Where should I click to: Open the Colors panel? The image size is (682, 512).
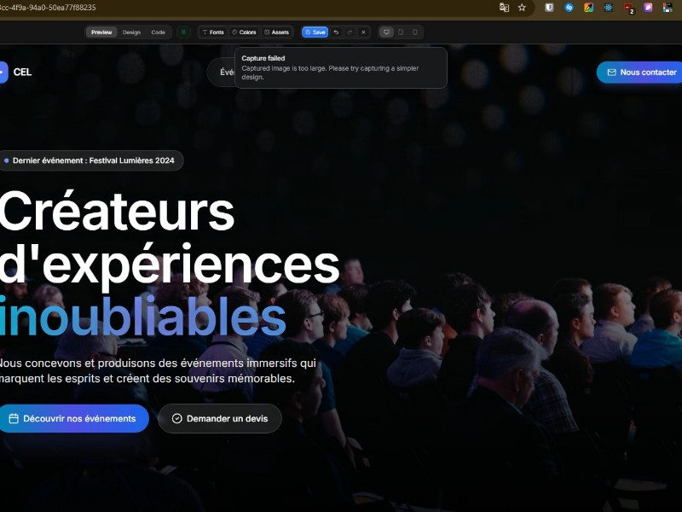[244, 32]
